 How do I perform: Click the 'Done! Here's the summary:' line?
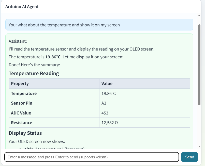coord(34,65)
